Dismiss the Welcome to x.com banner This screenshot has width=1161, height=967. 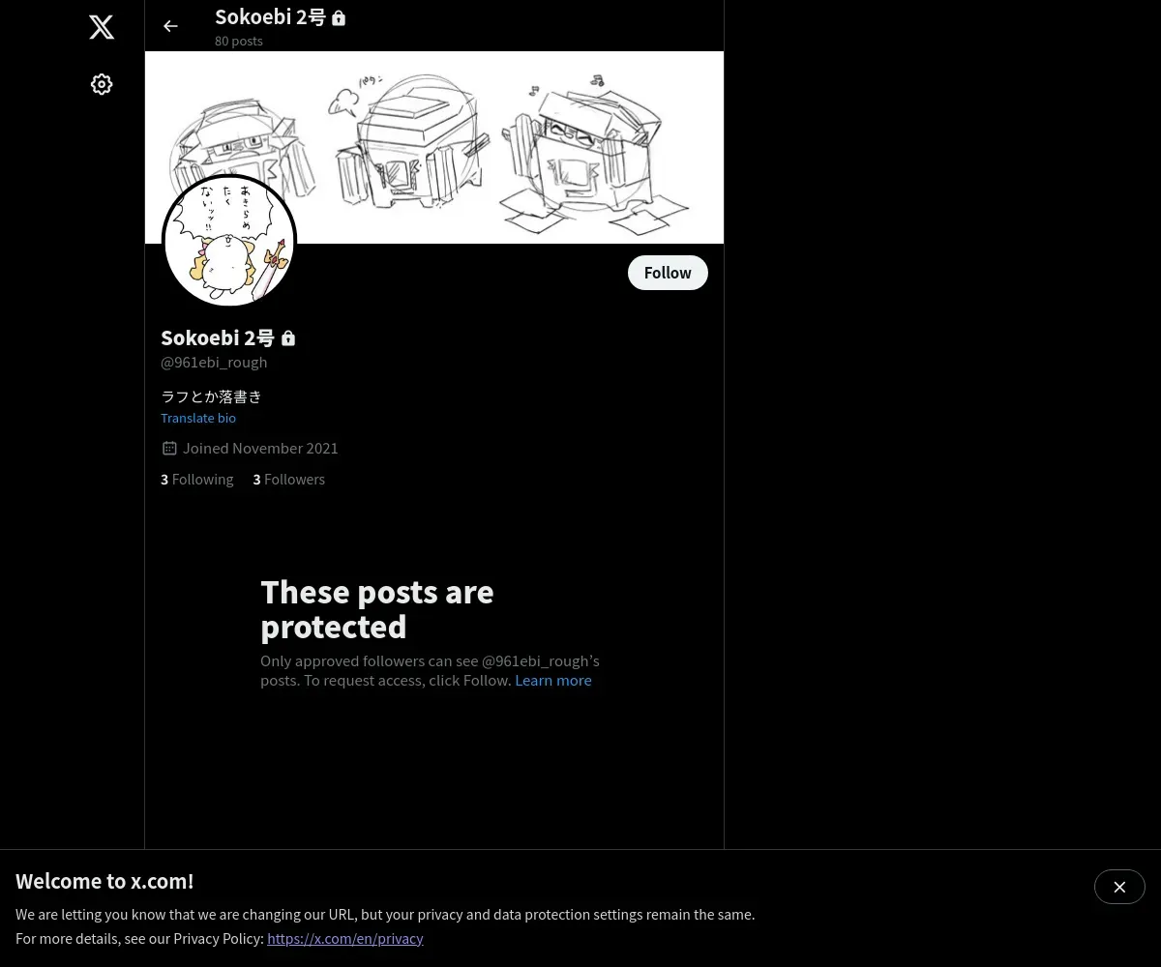pyautogui.click(x=1119, y=887)
